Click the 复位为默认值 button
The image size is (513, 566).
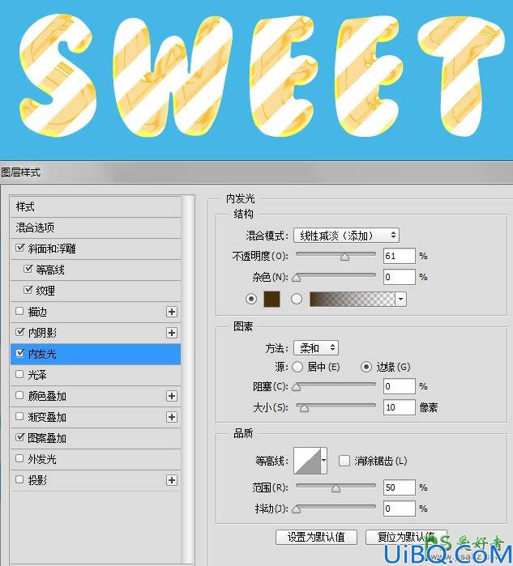pos(406,537)
